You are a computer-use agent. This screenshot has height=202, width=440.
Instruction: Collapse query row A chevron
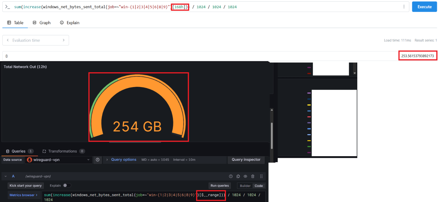click(x=5, y=176)
